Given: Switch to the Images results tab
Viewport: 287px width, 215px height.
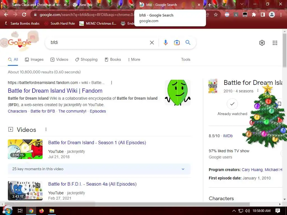Looking at the screenshot, I should [34, 59].
